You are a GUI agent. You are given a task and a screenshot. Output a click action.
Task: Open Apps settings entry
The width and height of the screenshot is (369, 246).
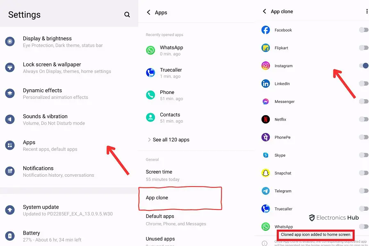click(49, 146)
